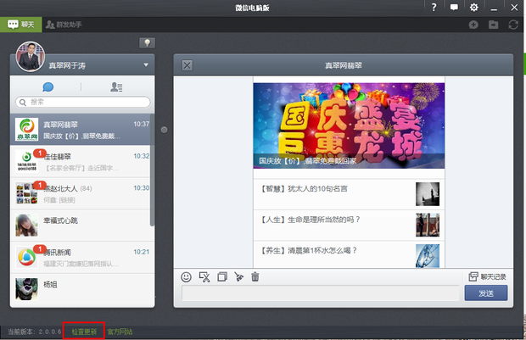
Task: Open the 佳佳翡翠 conversation
Action: 81,161
